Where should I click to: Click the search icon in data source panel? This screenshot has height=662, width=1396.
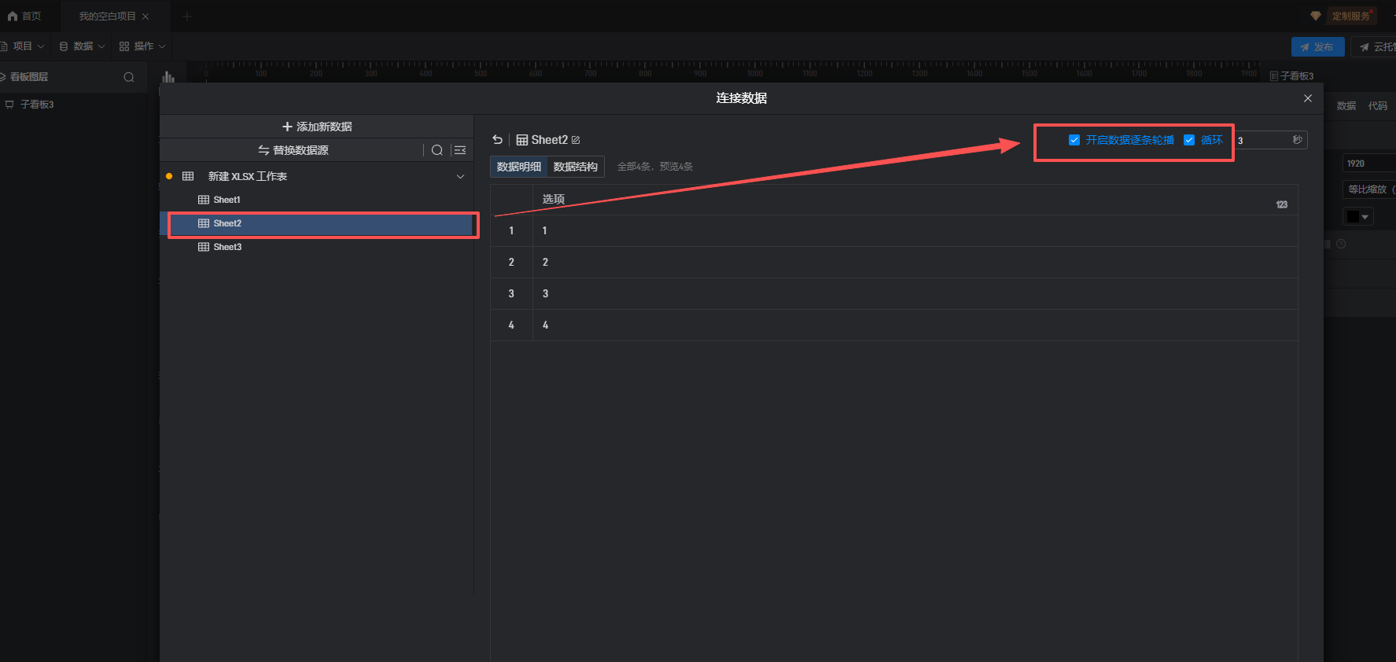click(437, 150)
